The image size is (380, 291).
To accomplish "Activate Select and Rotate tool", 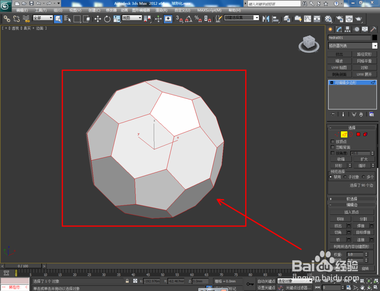I will 107,19.
